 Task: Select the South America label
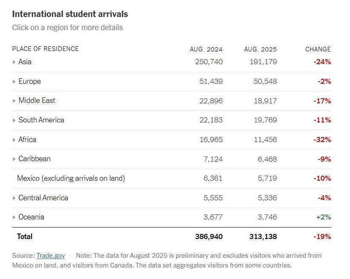coord(41,120)
